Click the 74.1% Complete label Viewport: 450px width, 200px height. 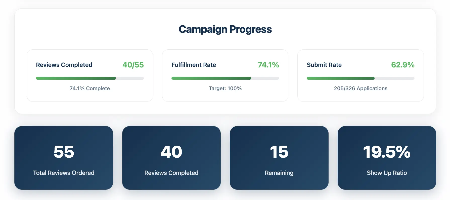[x=90, y=88]
